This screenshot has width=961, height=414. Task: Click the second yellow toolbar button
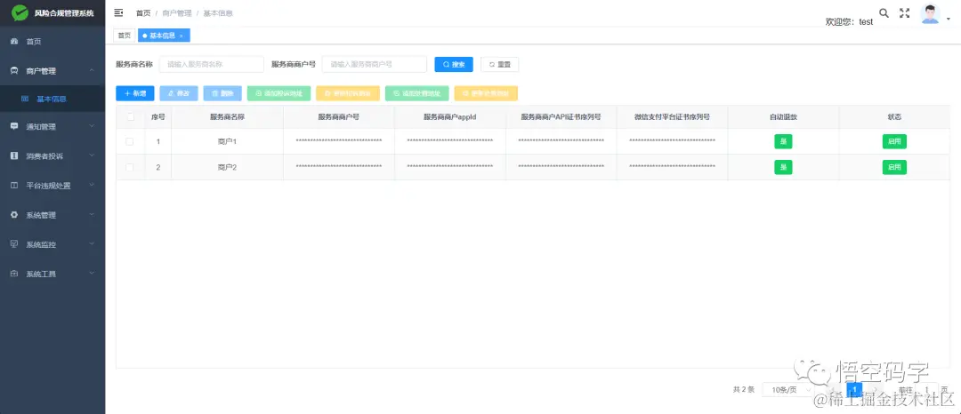tap(486, 93)
